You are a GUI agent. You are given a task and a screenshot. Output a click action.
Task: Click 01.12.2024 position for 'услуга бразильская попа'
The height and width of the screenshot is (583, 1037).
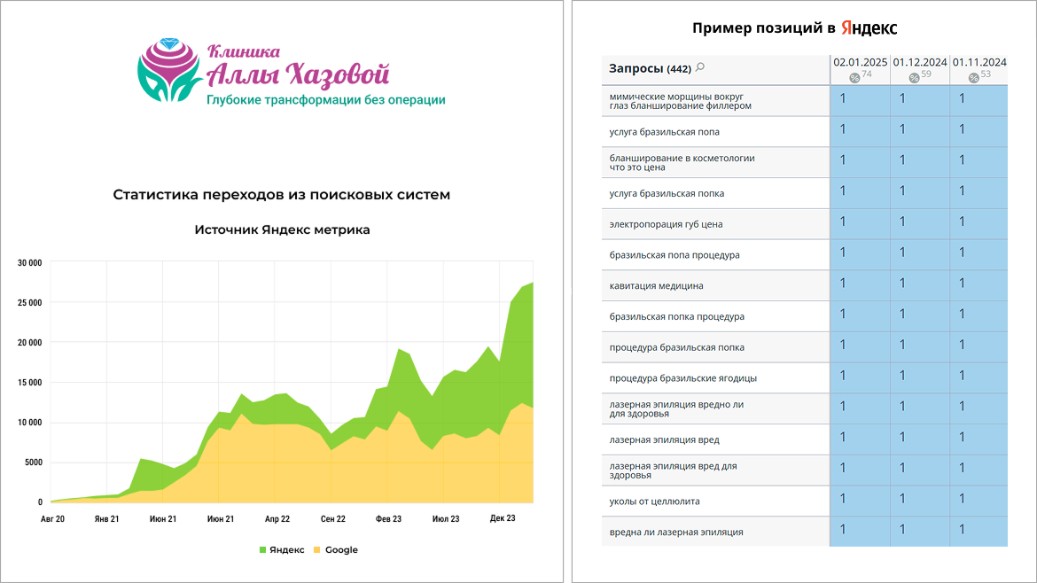click(x=920, y=131)
